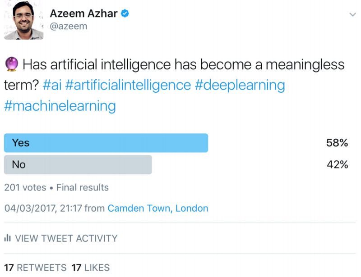
Task: Click the tweet activity bar chart icon
Action: pyautogui.click(x=7, y=238)
